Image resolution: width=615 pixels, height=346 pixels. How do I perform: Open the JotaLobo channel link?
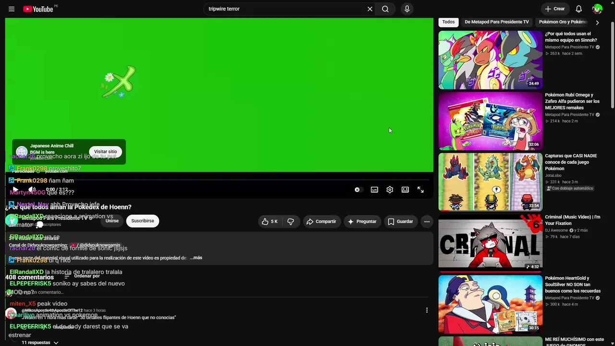tap(553, 176)
